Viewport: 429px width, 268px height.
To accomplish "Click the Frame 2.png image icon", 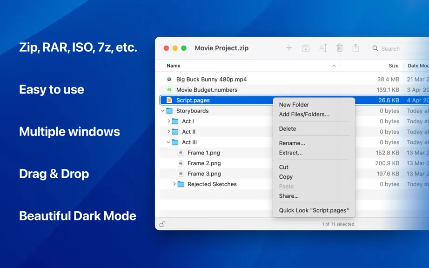I will point(181,163).
